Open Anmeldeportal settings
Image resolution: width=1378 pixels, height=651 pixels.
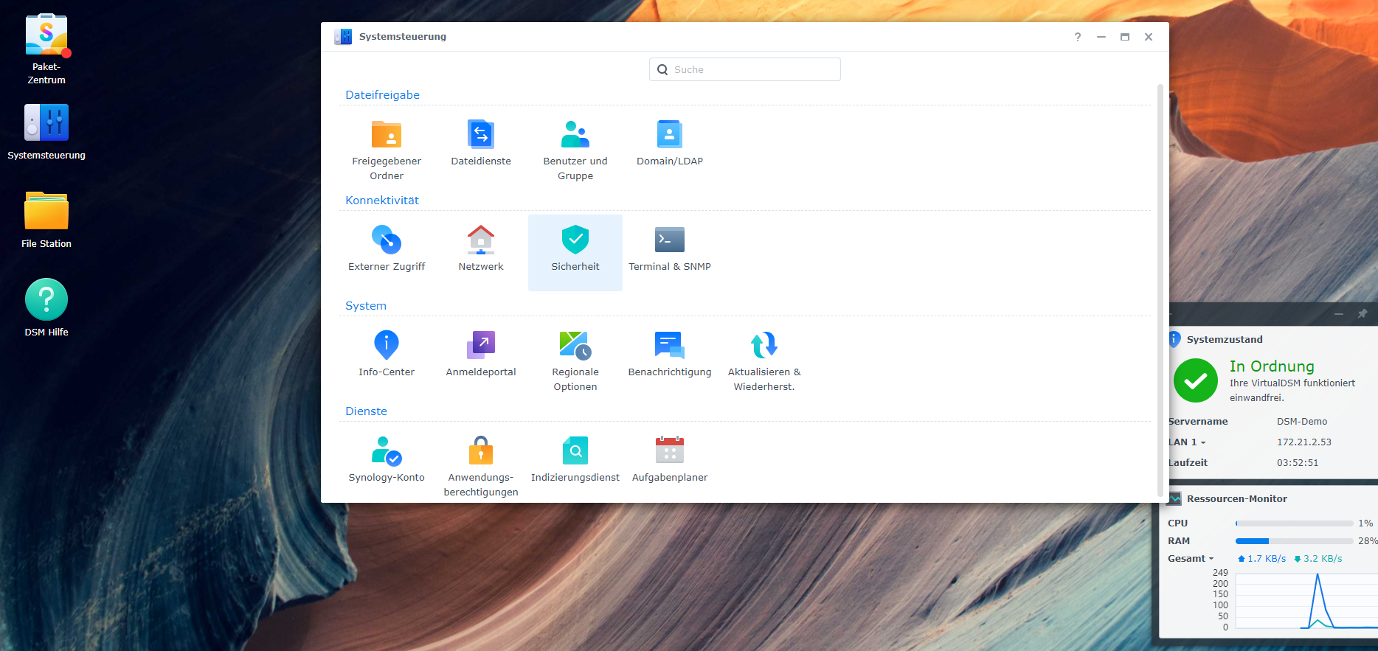[x=481, y=358]
